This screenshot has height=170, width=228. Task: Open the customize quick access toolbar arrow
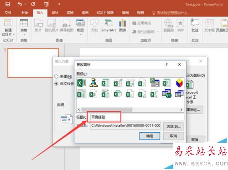(x=59, y=4)
